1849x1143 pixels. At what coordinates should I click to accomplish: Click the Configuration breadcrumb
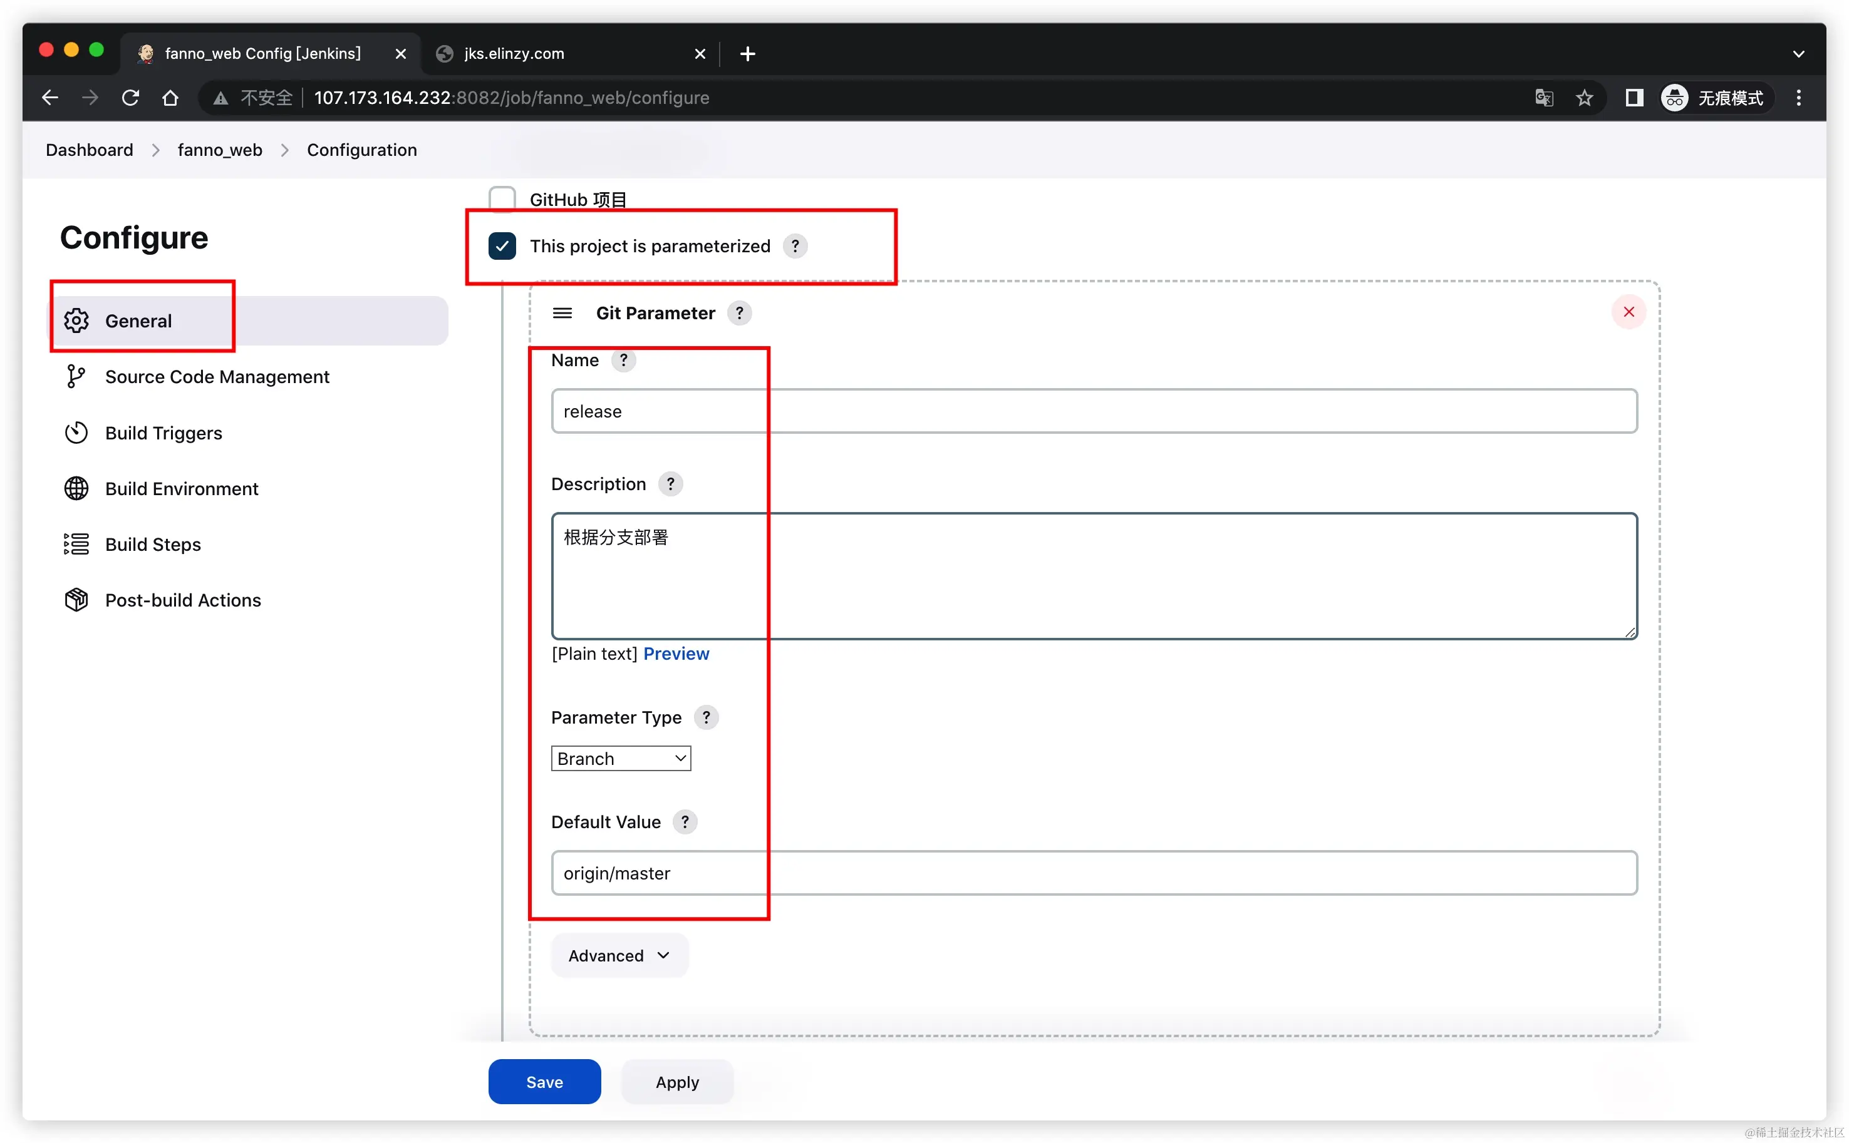pyautogui.click(x=361, y=150)
